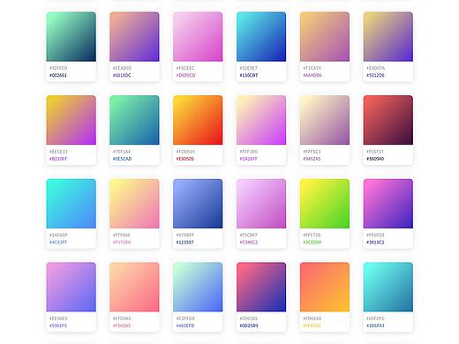Choose the teal gradient ending in #1D6FA3

[388, 287]
